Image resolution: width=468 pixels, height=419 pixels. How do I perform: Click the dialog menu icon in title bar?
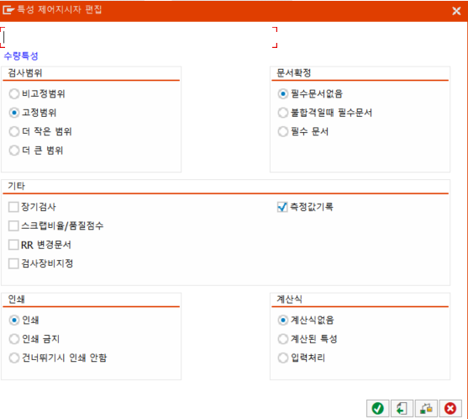pyautogui.click(x=8, y=10)
